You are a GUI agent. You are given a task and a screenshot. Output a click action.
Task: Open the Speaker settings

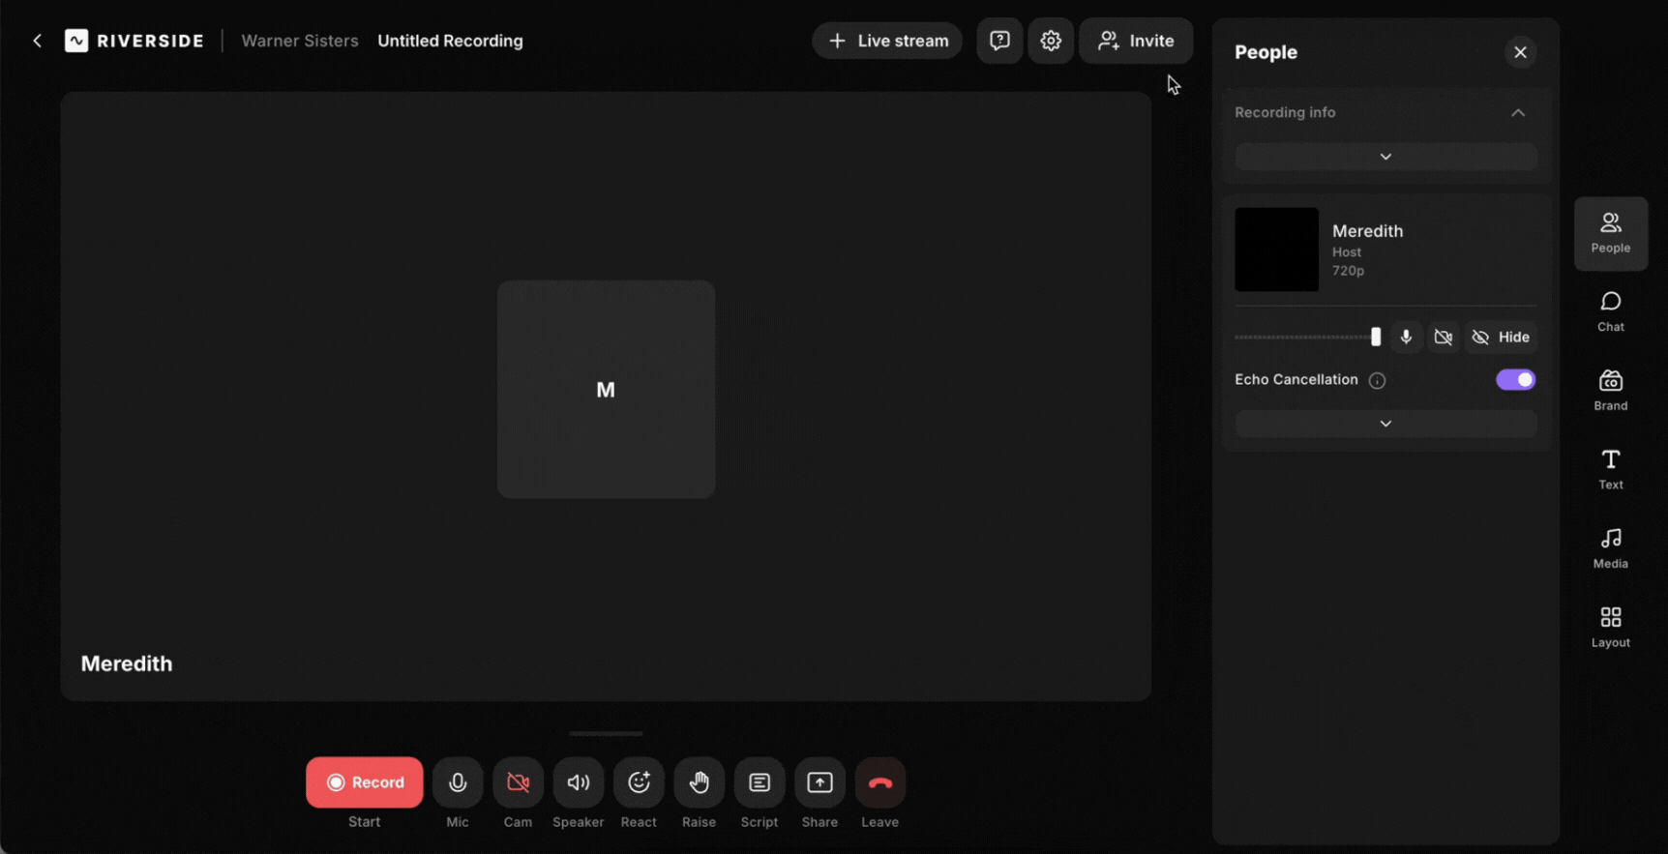(x=579, y=782)
